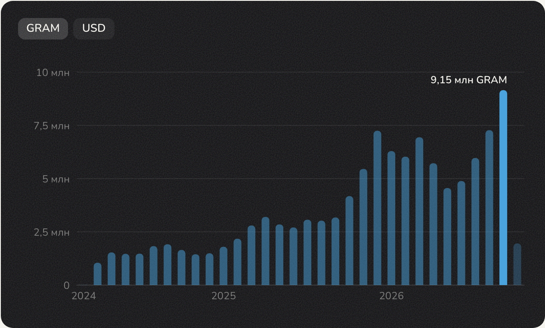Click the "2025" year label
The width and height of the screenshot is (545, 328).
(x=223, y=296)
